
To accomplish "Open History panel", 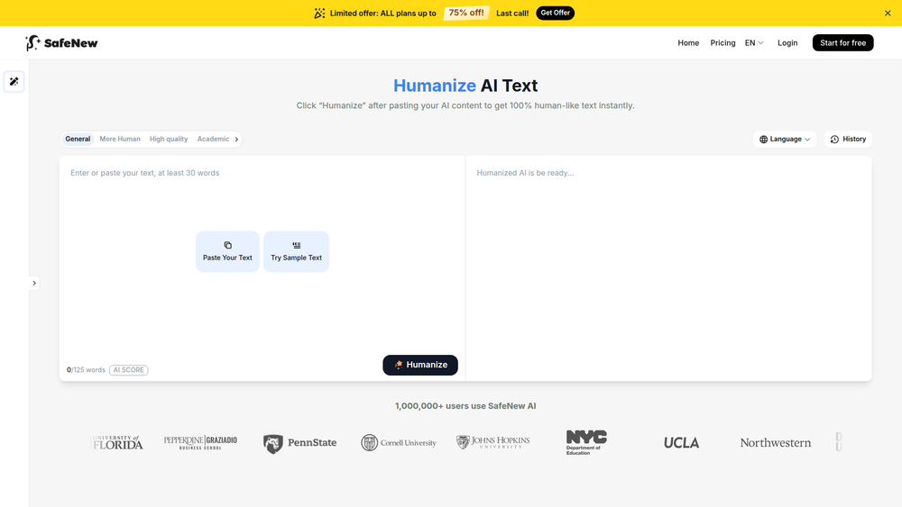I will point(849,139).
